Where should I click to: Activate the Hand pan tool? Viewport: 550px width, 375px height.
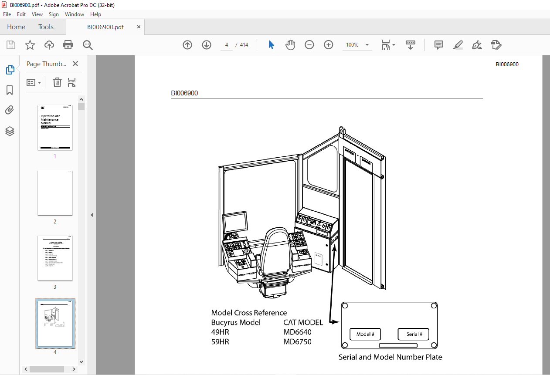(x=290, y=45)
